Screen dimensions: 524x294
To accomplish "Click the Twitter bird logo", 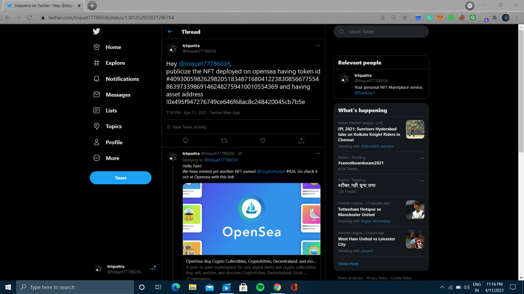I will coord(96,31).
